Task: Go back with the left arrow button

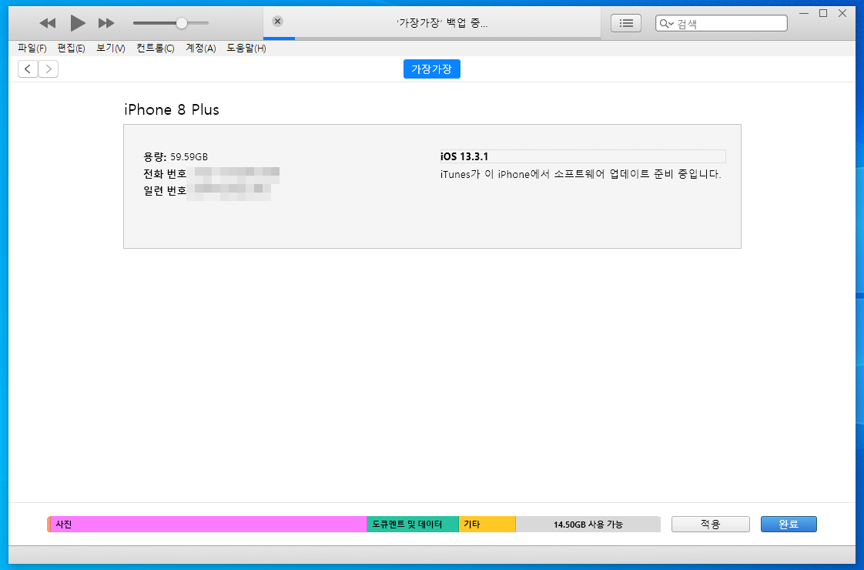Action: click(x=28, y=69)
